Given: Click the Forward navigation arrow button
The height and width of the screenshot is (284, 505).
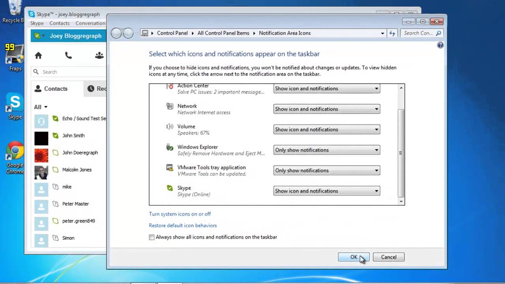Looking at the screenshot, I should (128, 33).
